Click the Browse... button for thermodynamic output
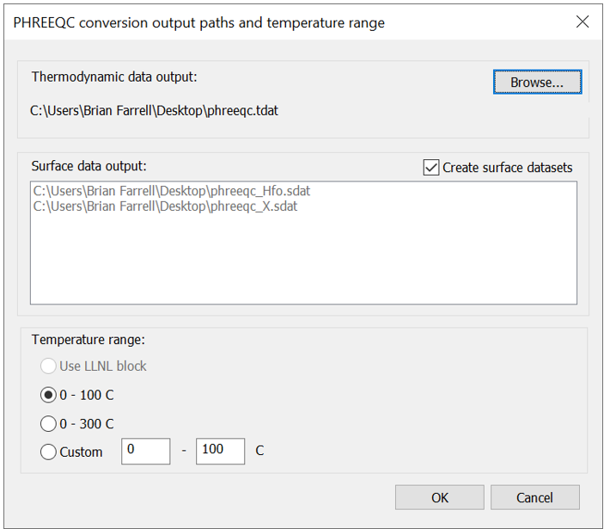This screenshot has height=529, width=604. point(537,82)
